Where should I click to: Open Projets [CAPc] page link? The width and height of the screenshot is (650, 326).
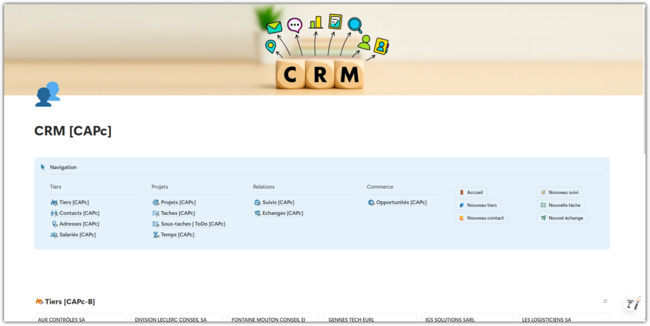178,203
